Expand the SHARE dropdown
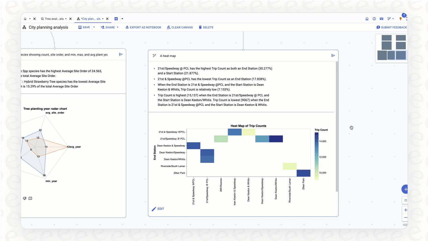This screenshot has height=241, width=428. tap(118, 27)
